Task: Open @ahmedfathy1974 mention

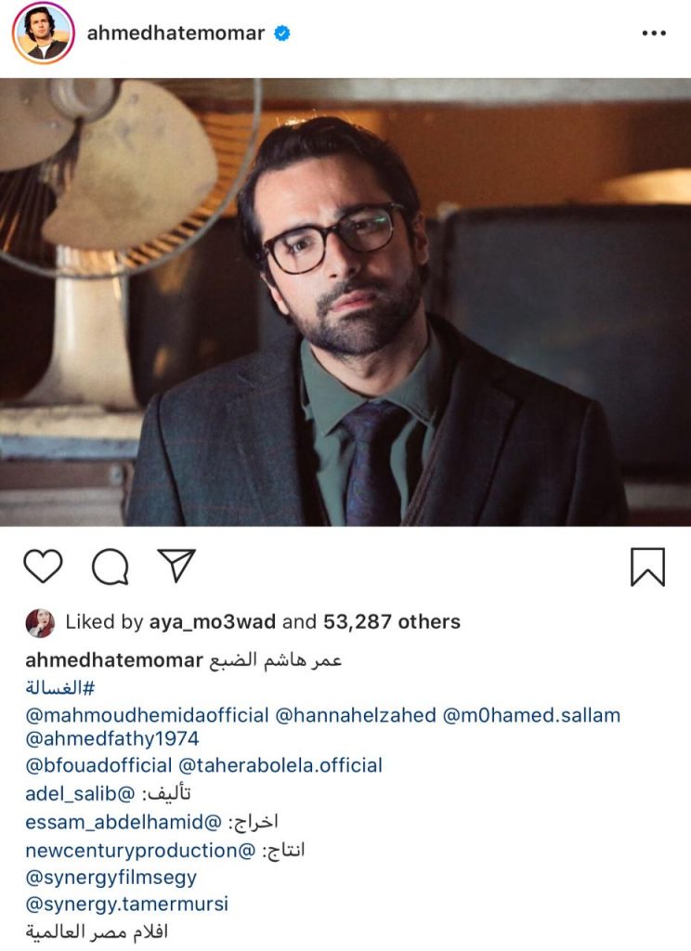Action: tap(112, 738)
